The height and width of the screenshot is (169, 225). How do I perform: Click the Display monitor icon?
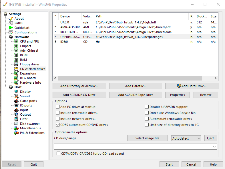(16, 92)
